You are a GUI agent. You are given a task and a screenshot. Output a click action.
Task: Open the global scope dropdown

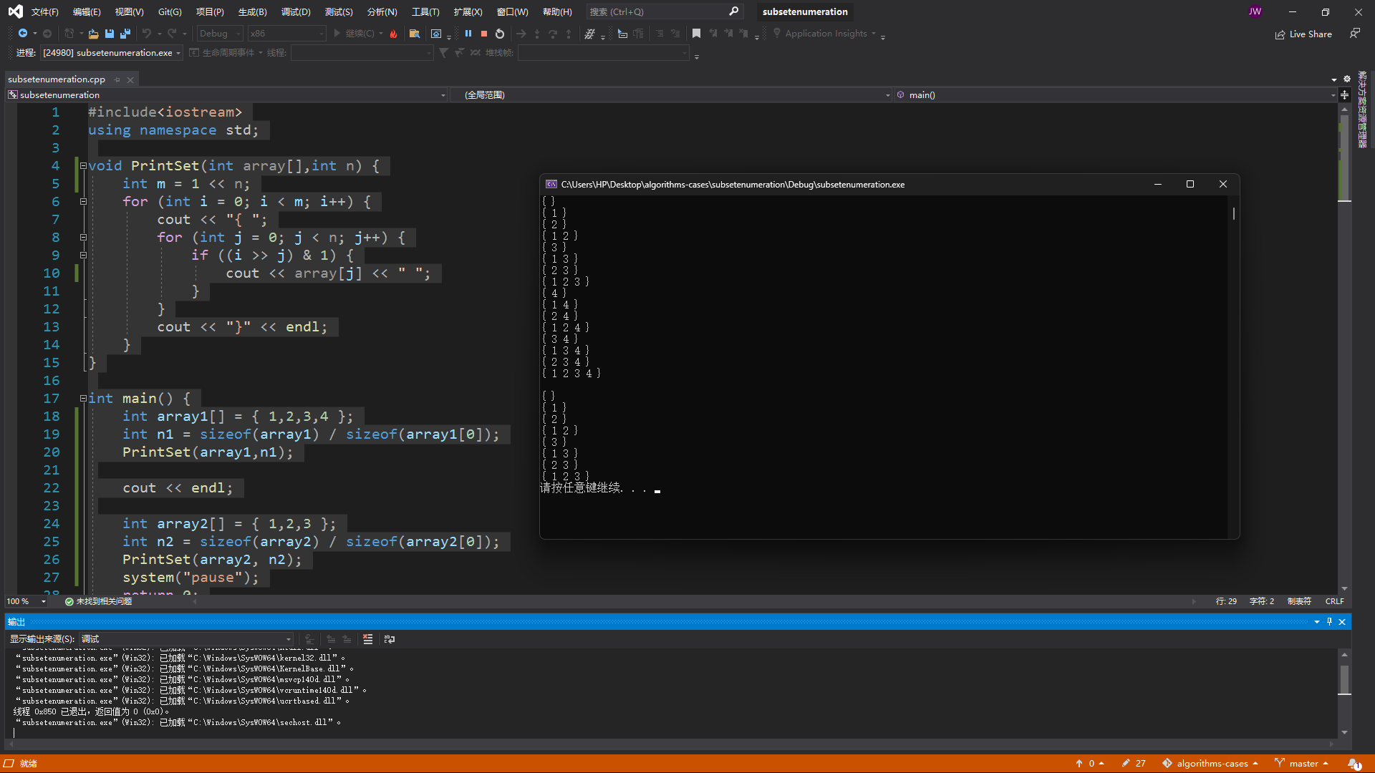click(671, 95)
